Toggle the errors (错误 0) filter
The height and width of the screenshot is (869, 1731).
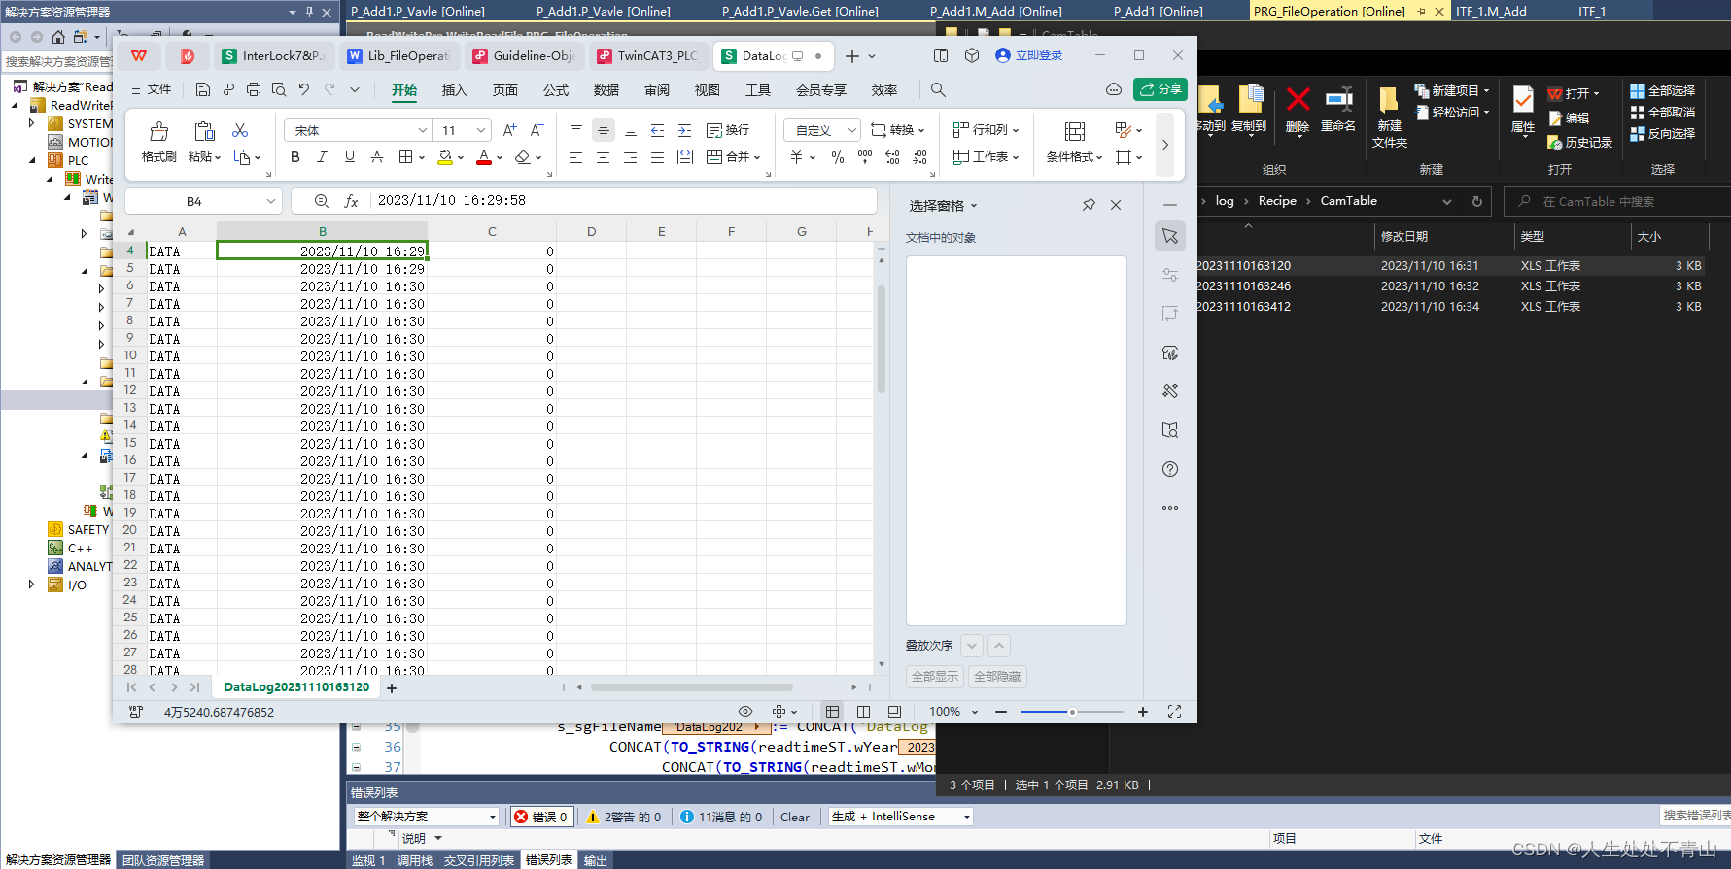tap(541, 817)
